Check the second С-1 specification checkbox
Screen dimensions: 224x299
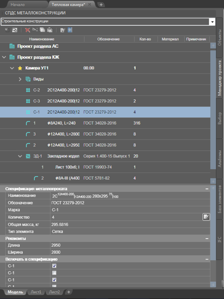click(x=54, y=273)
